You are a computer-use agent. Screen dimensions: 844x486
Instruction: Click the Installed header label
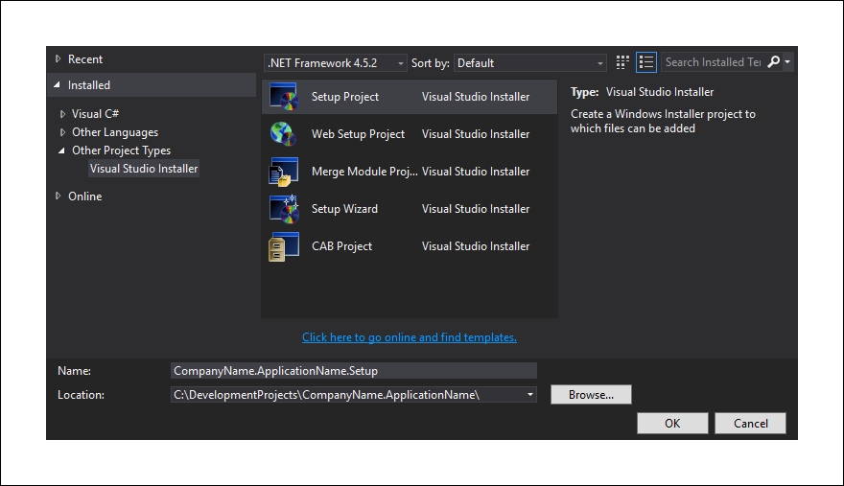coord(89,85)
